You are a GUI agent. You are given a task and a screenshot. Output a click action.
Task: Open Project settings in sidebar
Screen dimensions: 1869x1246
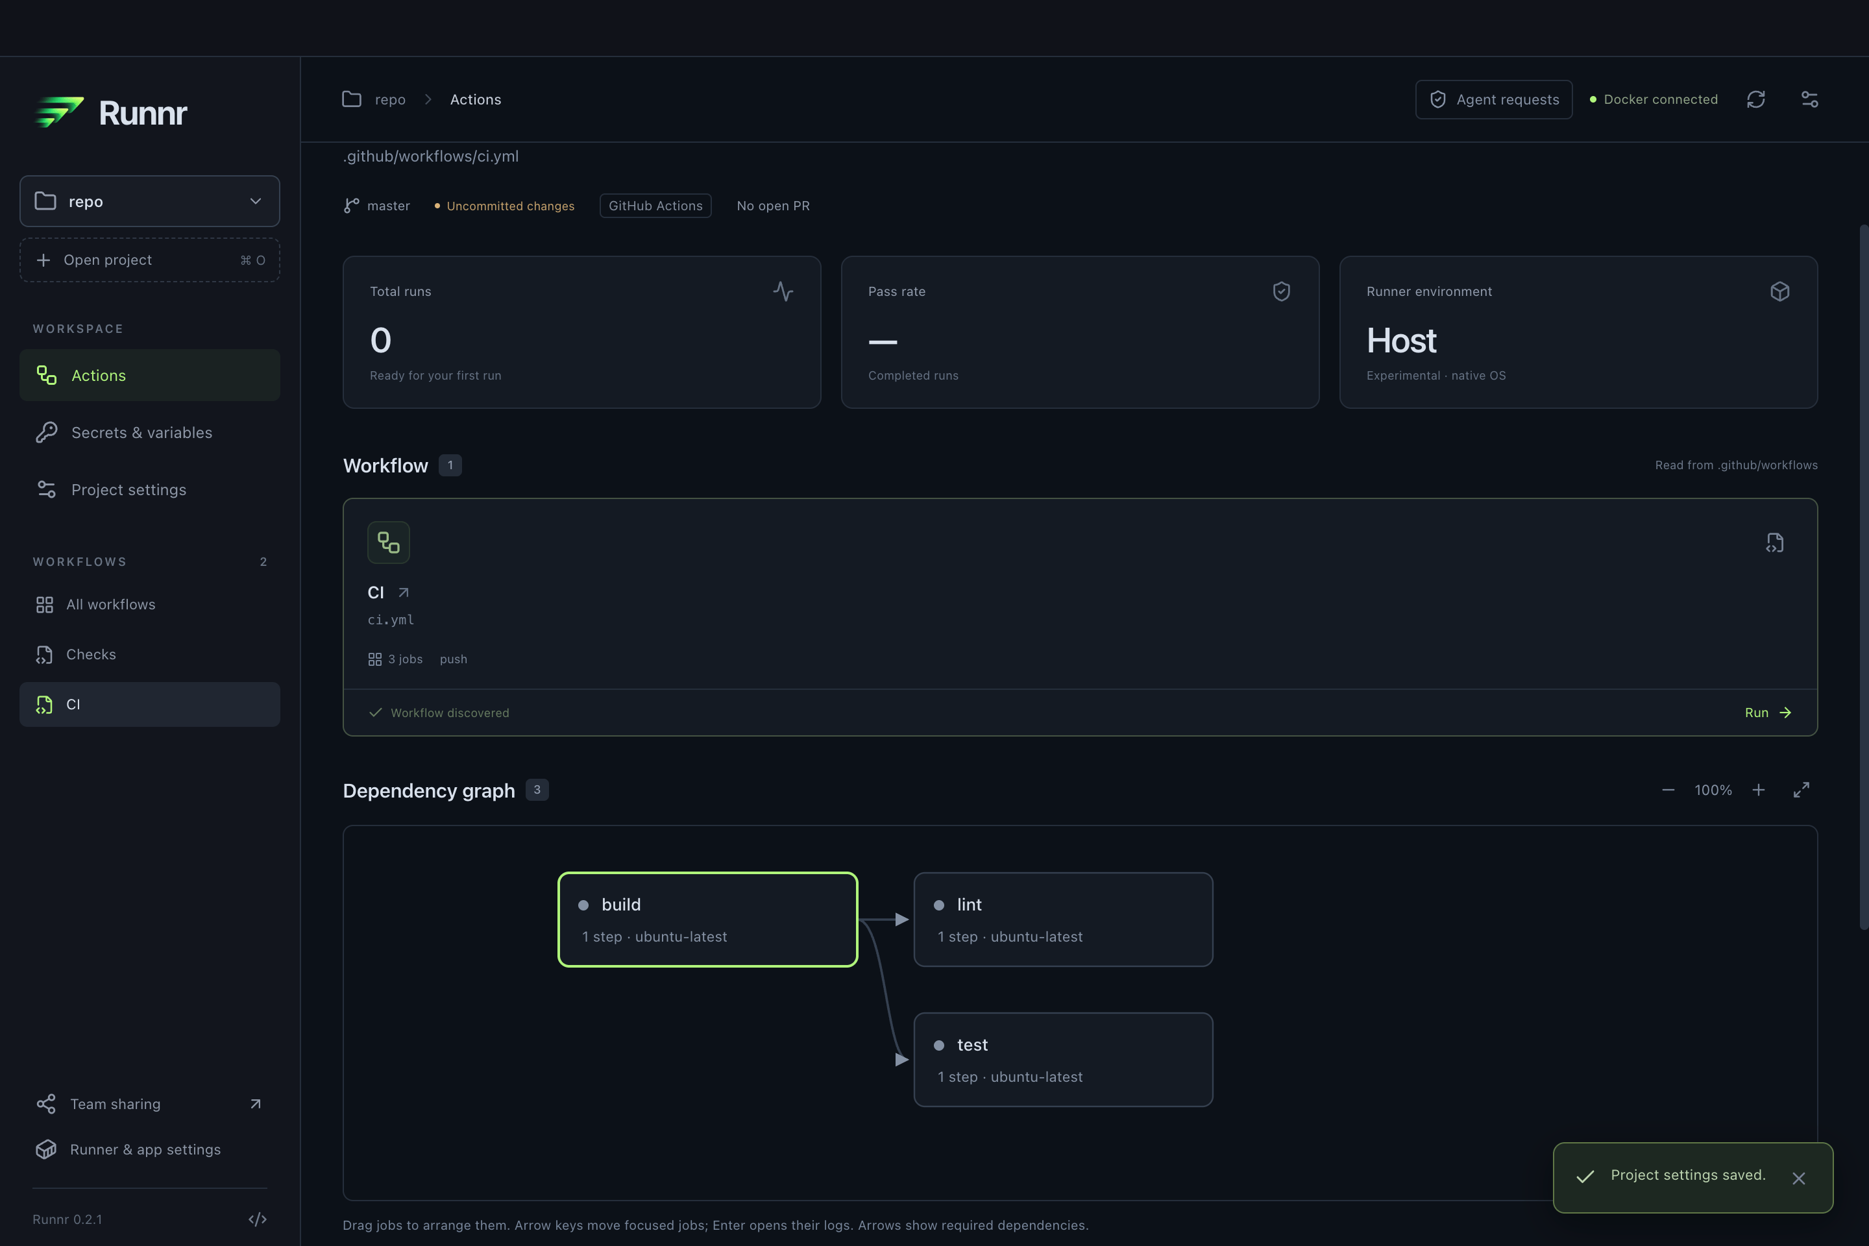149,489
